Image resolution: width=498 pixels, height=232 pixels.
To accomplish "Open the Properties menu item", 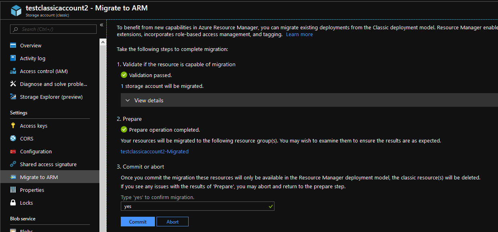I will [x=32, y=190].
